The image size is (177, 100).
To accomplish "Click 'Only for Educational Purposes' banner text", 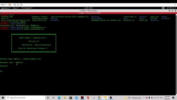I will (x=33, y=48).
